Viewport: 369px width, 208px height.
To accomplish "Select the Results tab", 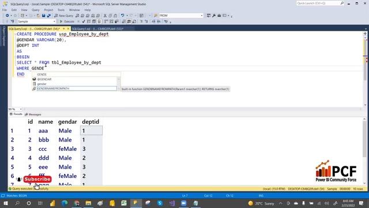I will [16, 114].
